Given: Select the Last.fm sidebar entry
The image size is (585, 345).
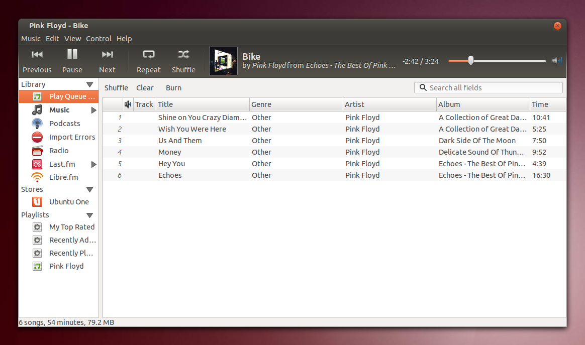Looking at the screenshot, I should [63, 164].
